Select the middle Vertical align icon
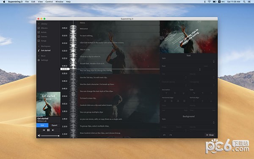This screenshot has width=254, height=159. point(202,101)
